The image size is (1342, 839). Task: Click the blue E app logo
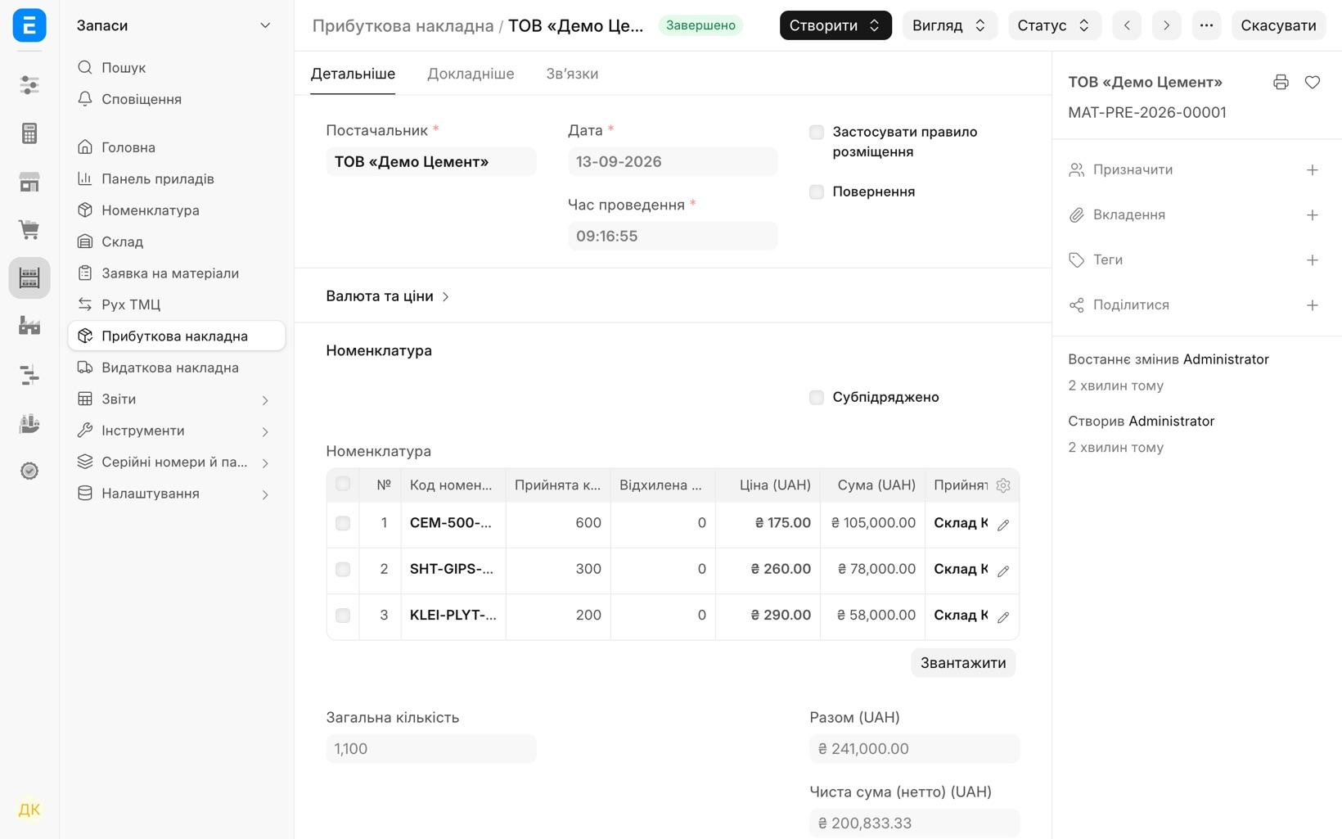click(x=29, y=25)
